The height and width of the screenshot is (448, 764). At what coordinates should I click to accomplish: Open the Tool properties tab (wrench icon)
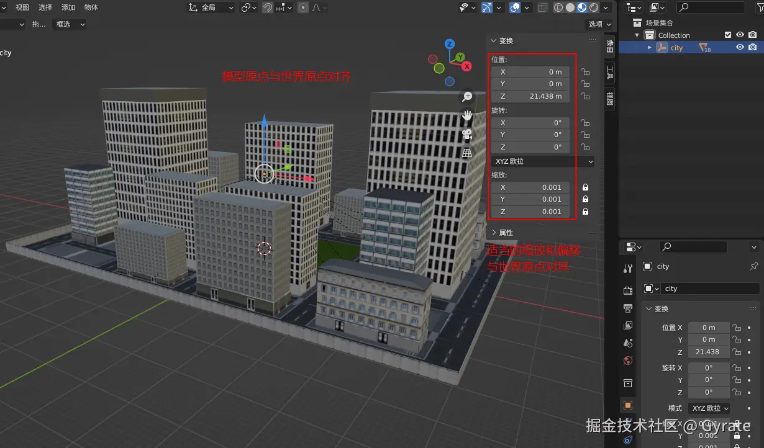tap(627, 268)
